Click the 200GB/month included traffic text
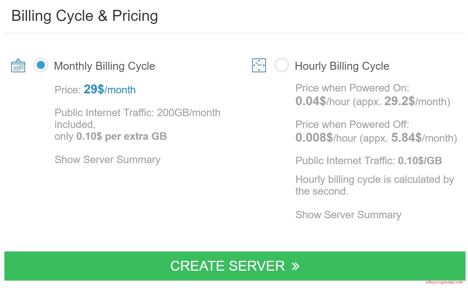This screenshot has width=468, height=291. (x=137, y=119)
